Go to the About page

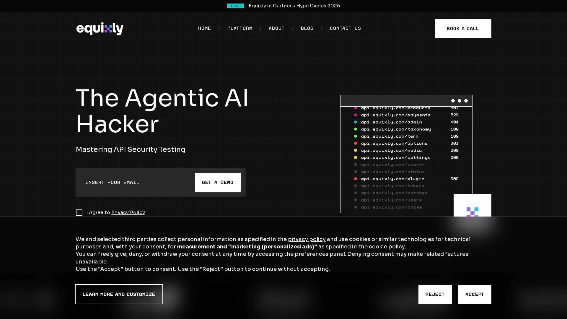click(x=276, y=28)
